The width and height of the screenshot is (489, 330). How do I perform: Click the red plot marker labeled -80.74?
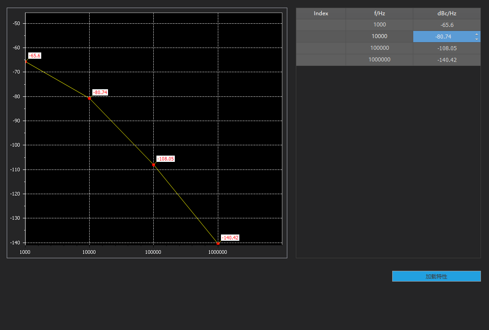(90, 99)
